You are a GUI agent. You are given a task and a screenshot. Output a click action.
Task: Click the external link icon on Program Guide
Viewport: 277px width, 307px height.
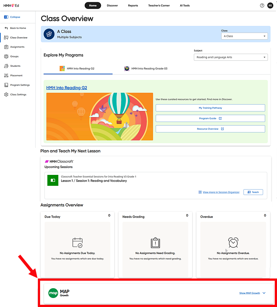click(220, 118)
